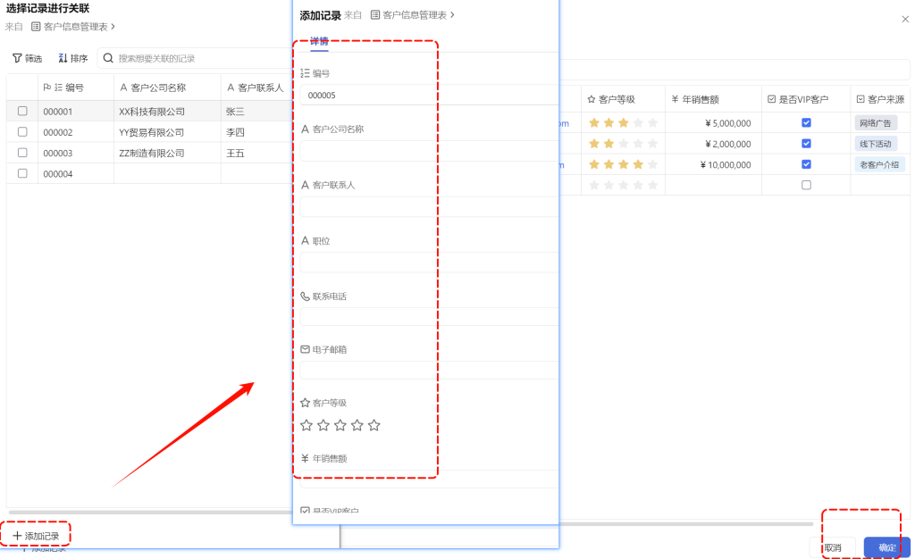Open the 排序 sort tool
Viewport: 915px width, 559px height.
click(73, 58)
